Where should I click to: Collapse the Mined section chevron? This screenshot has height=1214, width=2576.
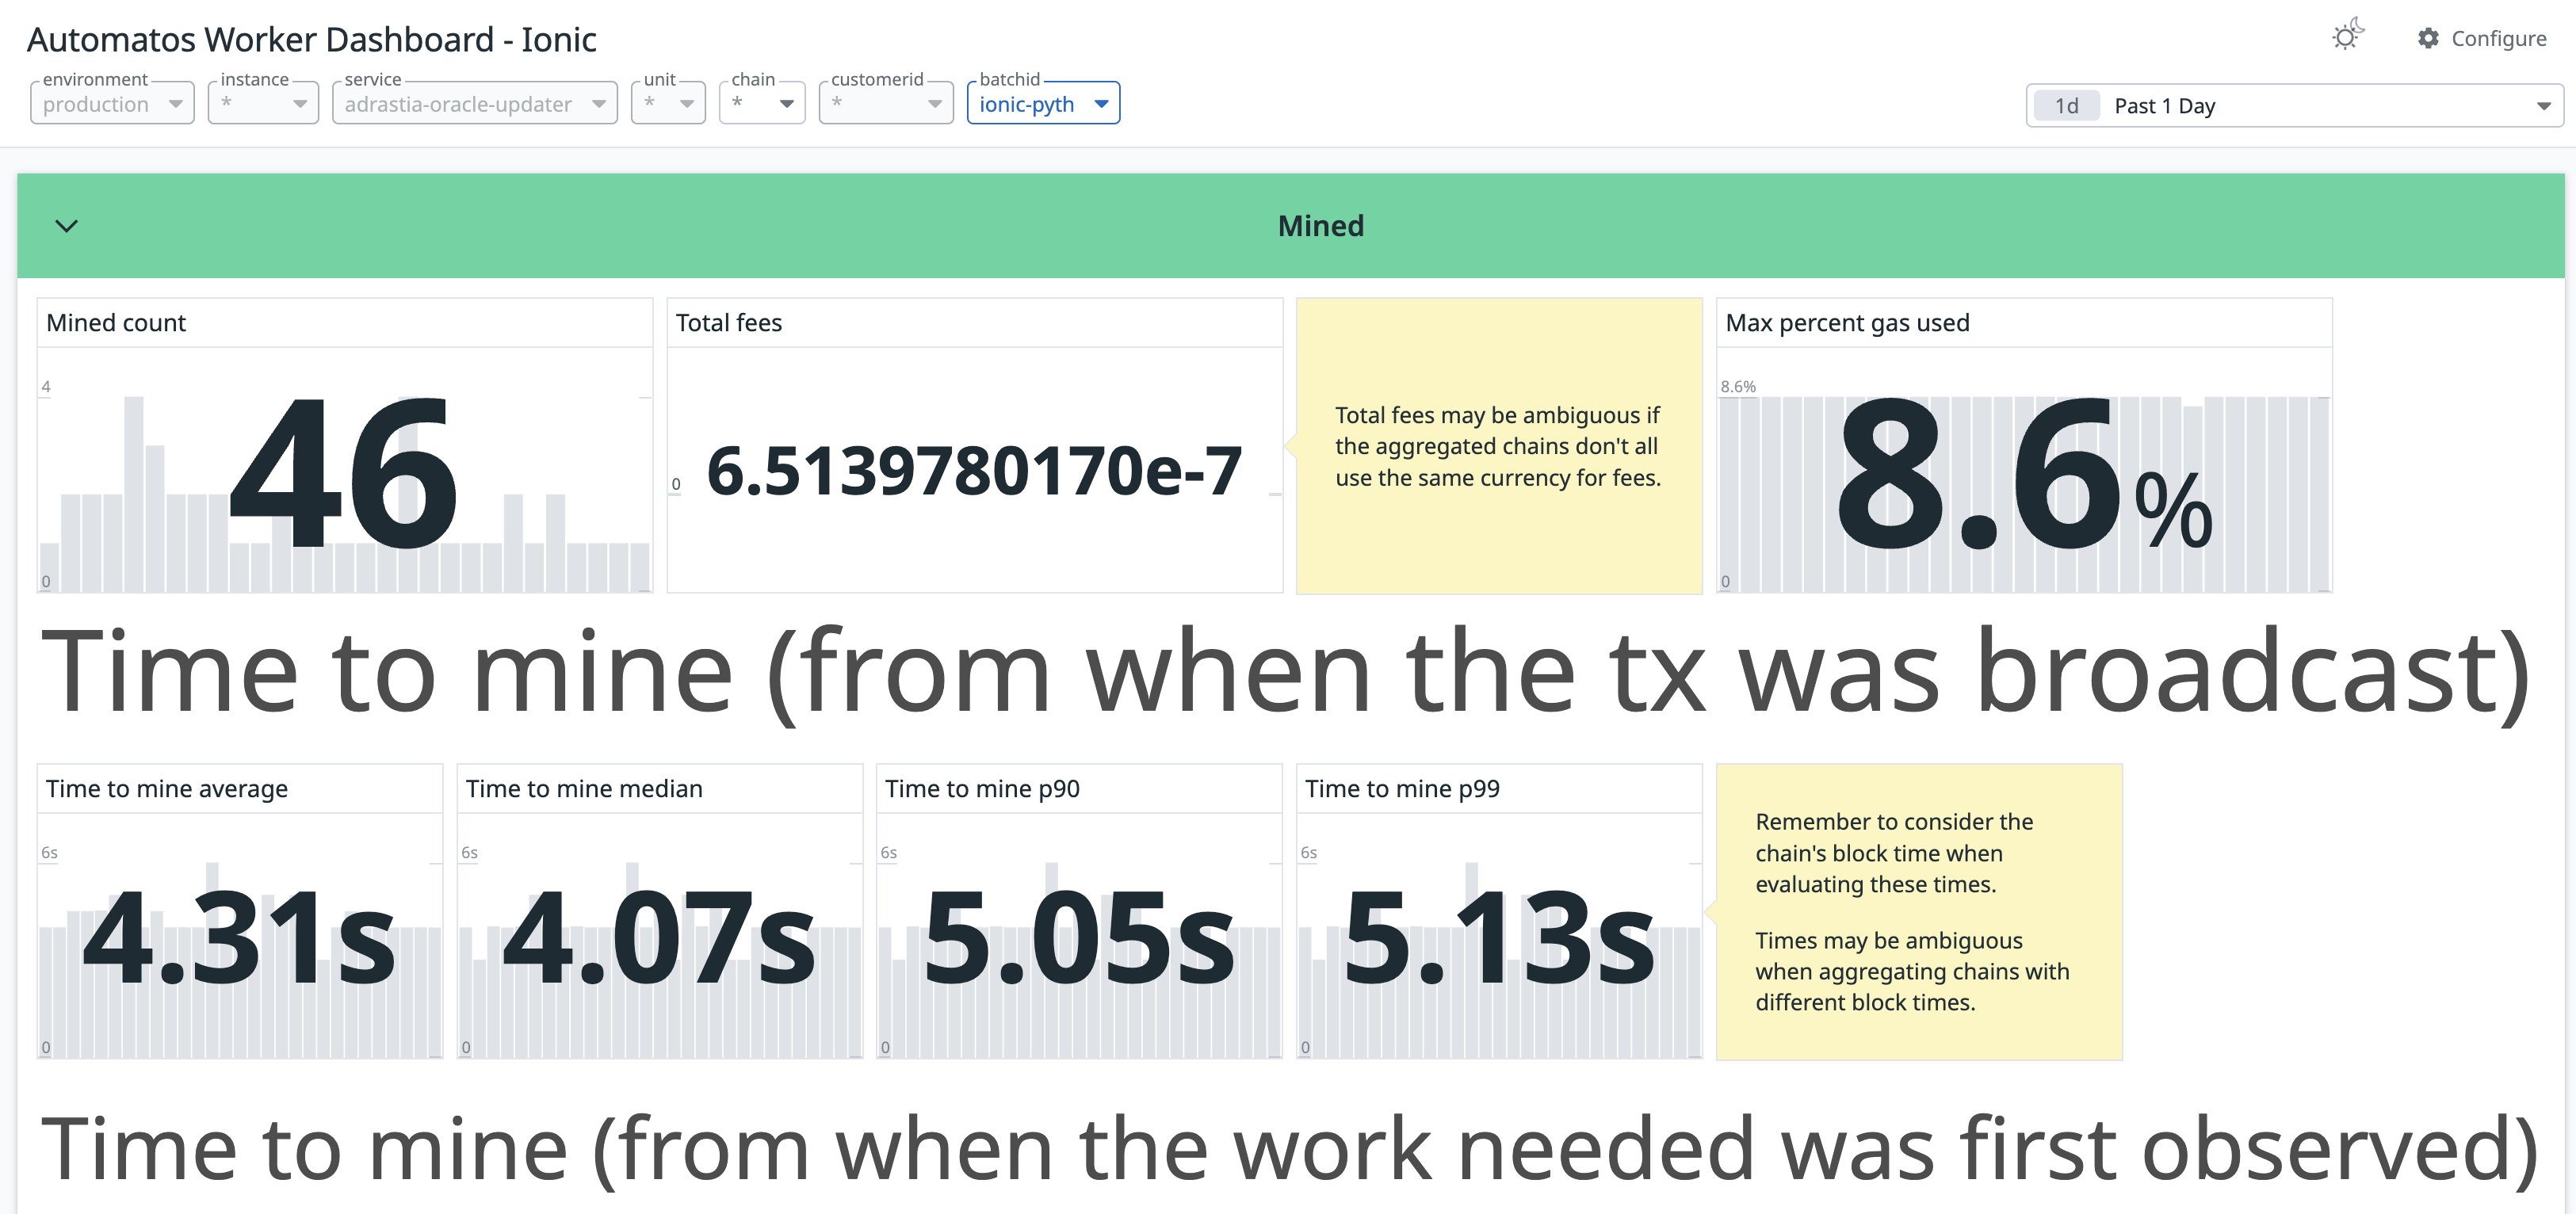pos(66,226)
